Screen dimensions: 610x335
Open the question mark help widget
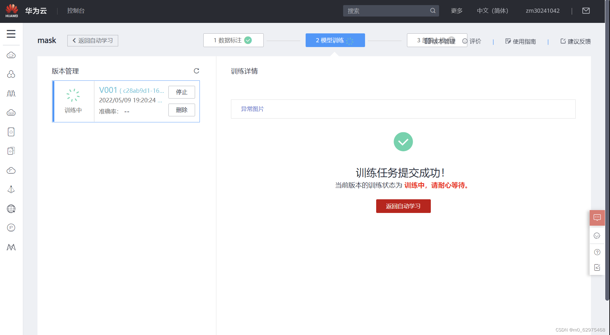coord(597,252)
